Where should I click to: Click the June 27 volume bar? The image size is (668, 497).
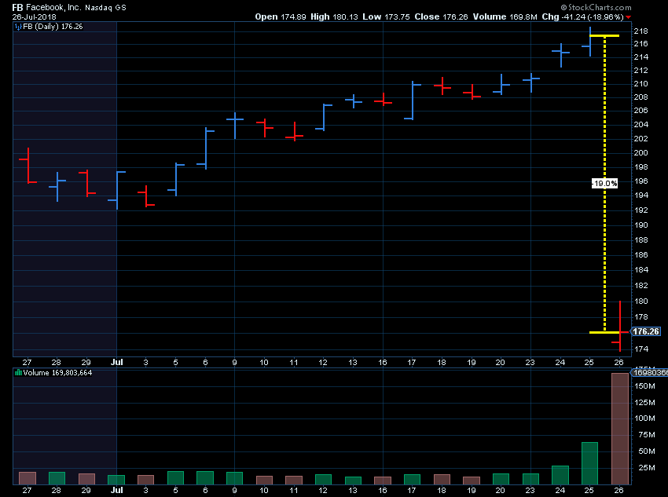28,478
